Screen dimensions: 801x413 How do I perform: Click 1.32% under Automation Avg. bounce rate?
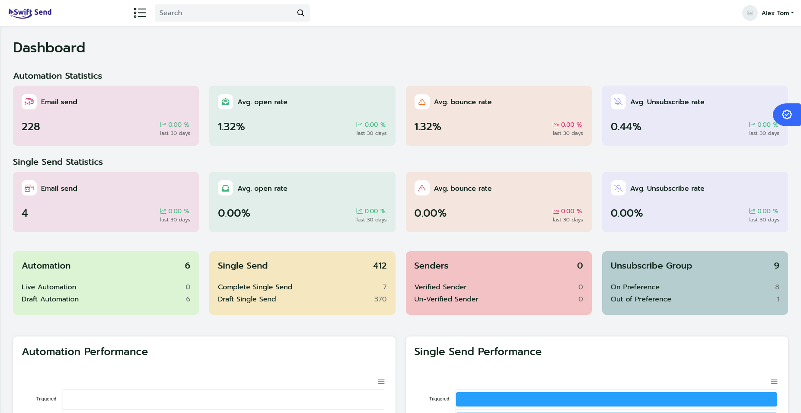click(x=428, y=127)
